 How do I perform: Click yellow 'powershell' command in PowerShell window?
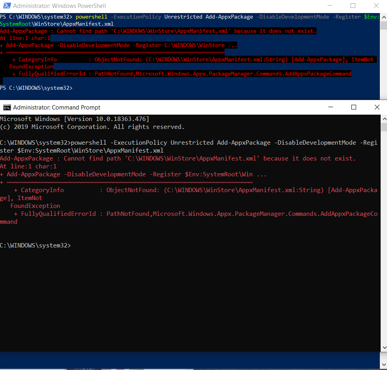pyautogui.click(x=92, y=17)
